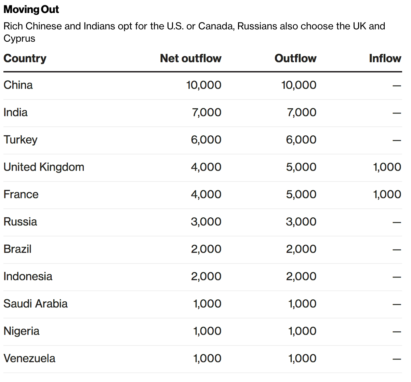The image size is (411, 382).
Task: Click the France country name
Action: pos(21,194)
